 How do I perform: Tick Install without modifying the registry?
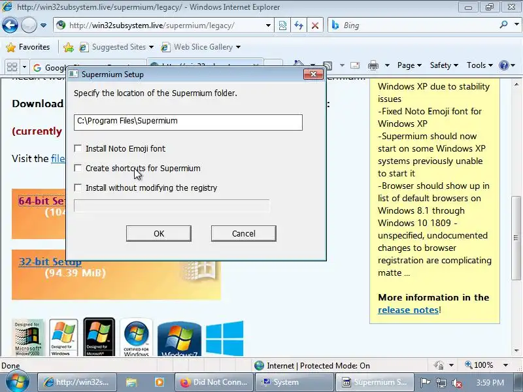click(78, 188)
